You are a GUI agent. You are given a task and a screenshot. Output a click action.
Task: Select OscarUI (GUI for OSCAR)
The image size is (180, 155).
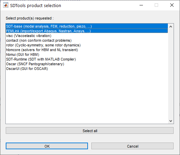(87, 69)
